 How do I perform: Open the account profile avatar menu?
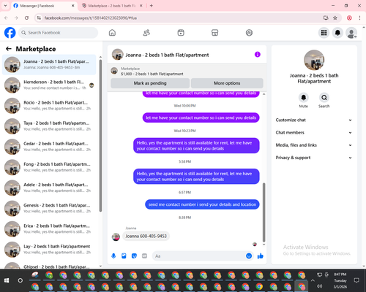pos(351,33)
